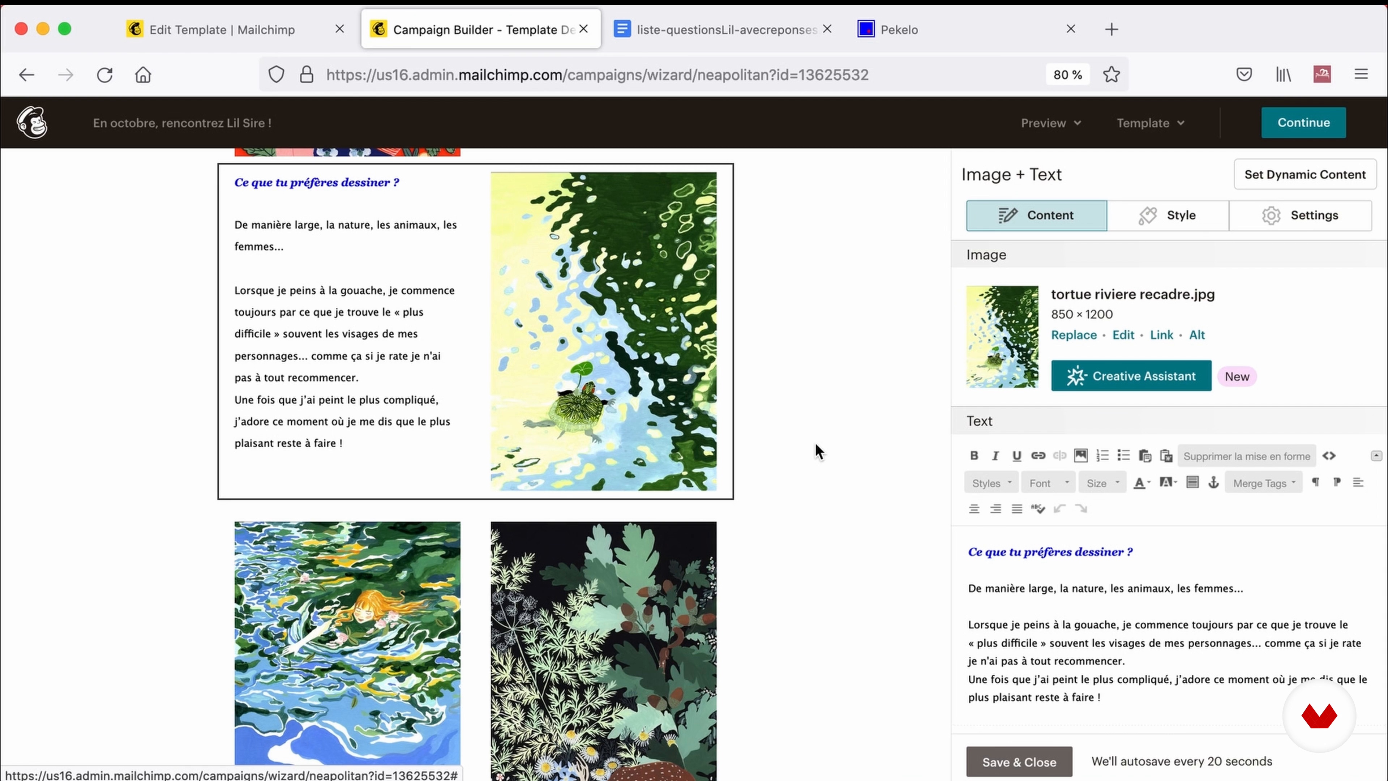Click the red chat help bubble
This screenshot has width=1388, height=781.
[x=1319, y=715]
